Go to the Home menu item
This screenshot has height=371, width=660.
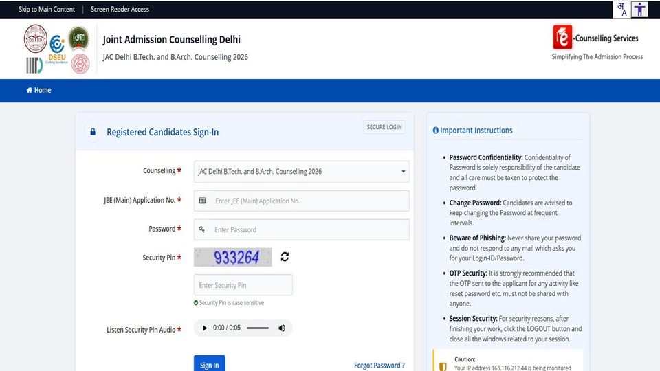tap(38, 90)
